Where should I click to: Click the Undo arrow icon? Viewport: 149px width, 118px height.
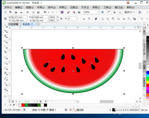coord(45,12)
